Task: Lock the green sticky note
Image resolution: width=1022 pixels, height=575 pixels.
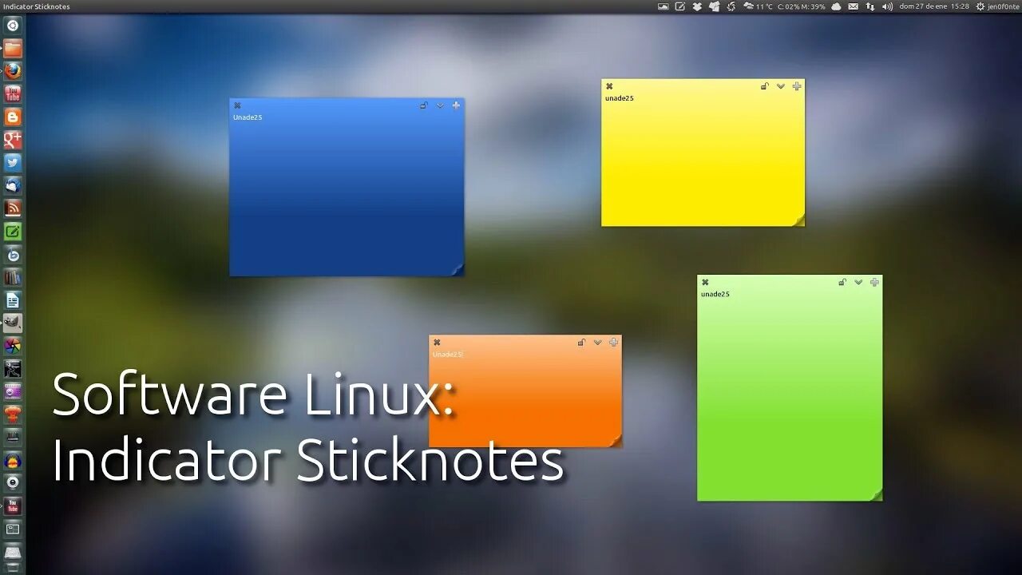Action: (x=842, y=282)
